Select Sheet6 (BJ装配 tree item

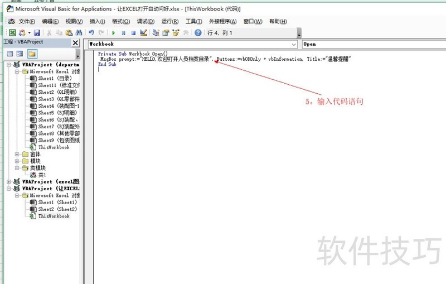click(x=59, y=119)
